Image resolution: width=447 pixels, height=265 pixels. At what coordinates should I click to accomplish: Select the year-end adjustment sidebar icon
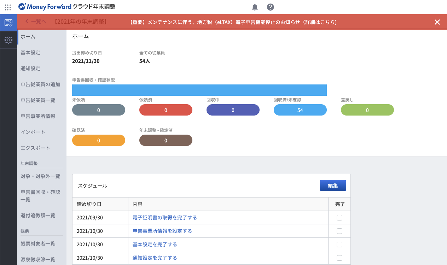point(8,23)
